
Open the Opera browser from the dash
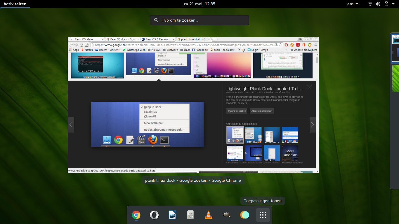[154, 215]
